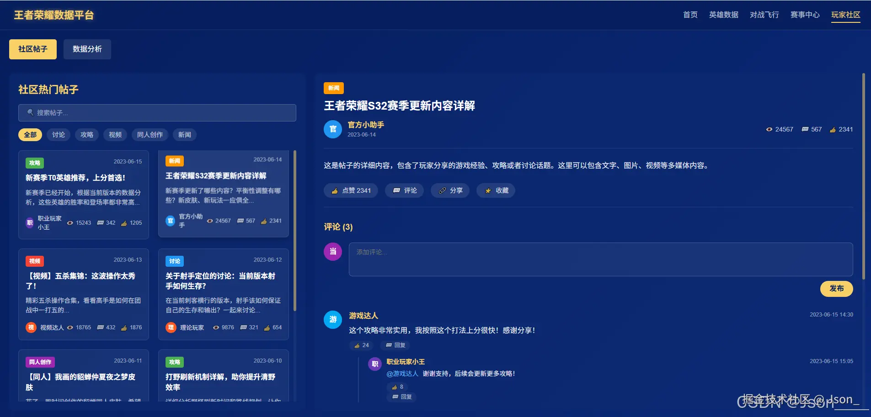Click the views eye icon showing 9876
The height and width of the screenshot is (417, 871).
tap(216, 327)
